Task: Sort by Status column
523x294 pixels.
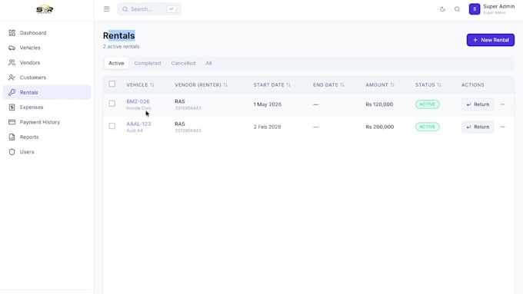Action: tap(428, 85)
